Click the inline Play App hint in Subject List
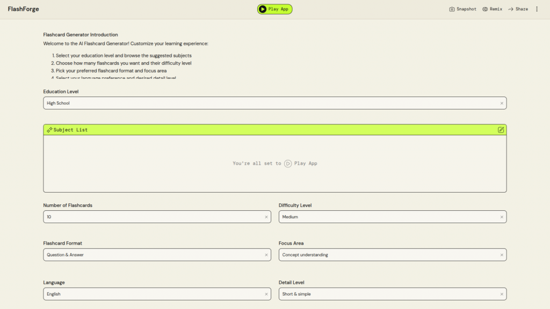550x309 pixels. point(301,164)
